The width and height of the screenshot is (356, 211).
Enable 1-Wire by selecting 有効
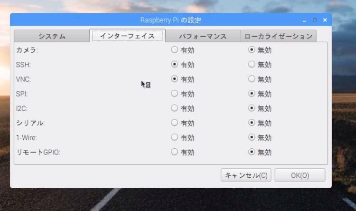pos(174,137)
